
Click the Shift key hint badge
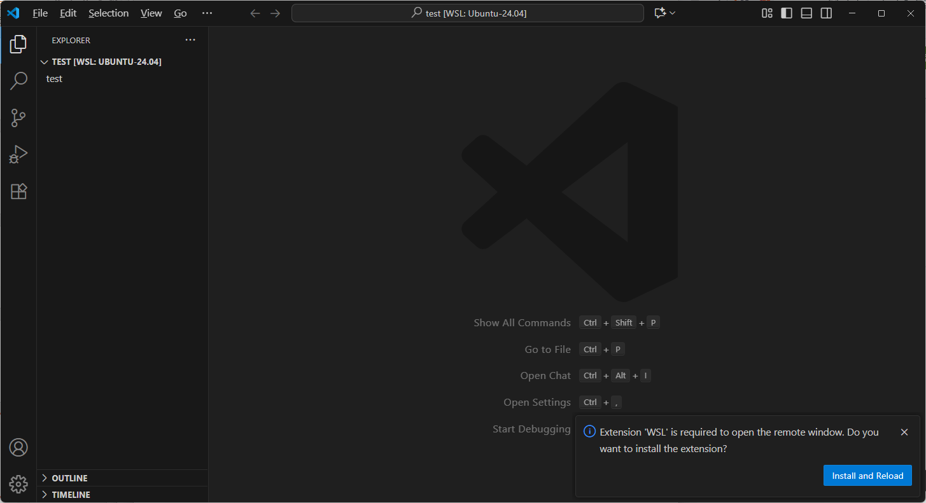624,323
